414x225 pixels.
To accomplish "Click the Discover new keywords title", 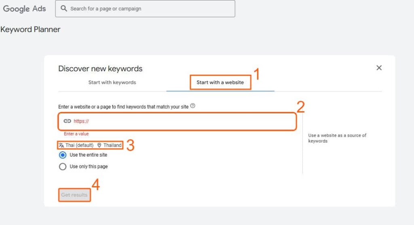I will tap(100, 69).
